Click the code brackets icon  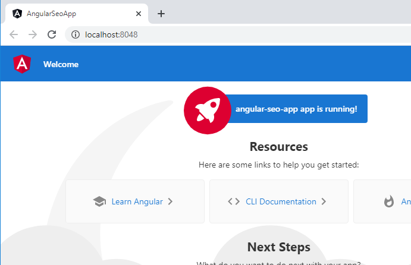coord(234,201)
